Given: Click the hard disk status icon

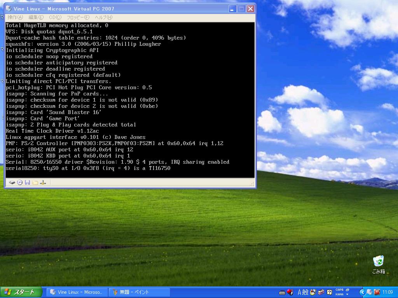Looking at the screenshot, I should click(12, 182).
